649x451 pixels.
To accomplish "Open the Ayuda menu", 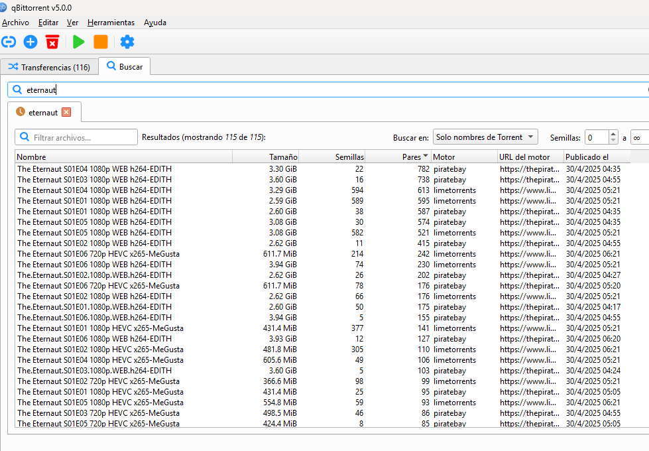I will coord(155,23).
